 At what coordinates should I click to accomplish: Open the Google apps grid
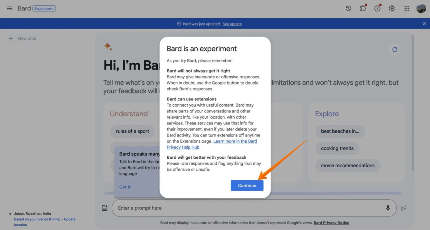tap(406, 8)
